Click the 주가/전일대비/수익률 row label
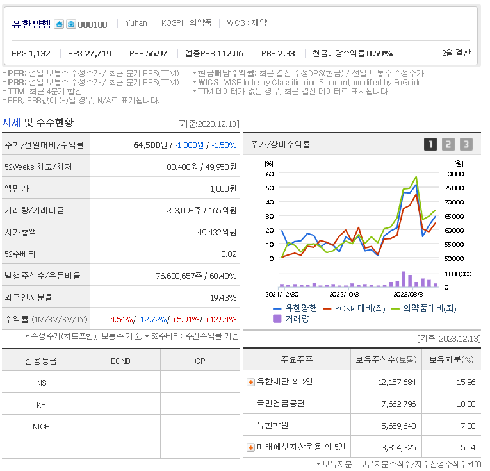Viewport: 490px width, 471px height. pos(44,145)
